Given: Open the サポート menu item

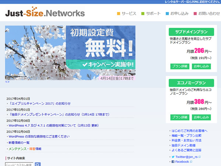Looking at the screenshot, I should coord(151,14).
